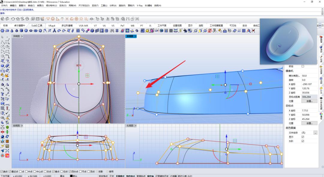324x177 pixels.
Task: Open the 右视图 viewport dropdown arrow
Action: click(x=136, y=126)
